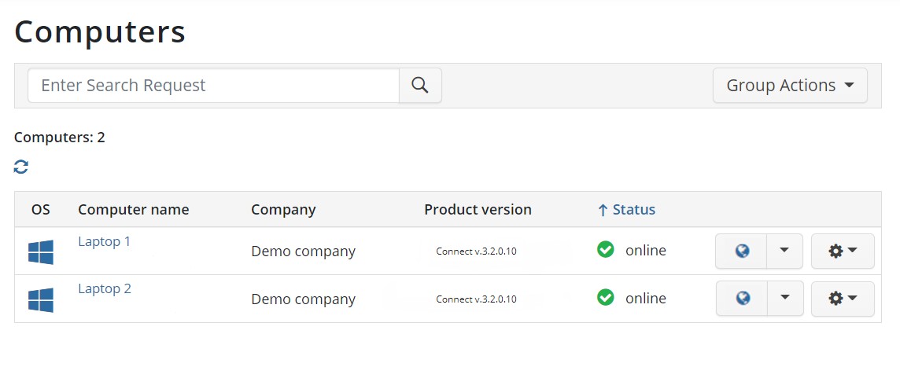Click the magnifying glass search icon
The width and height of the screenshot is (900, 367).
pyautogui.click(x=420, y=86)
